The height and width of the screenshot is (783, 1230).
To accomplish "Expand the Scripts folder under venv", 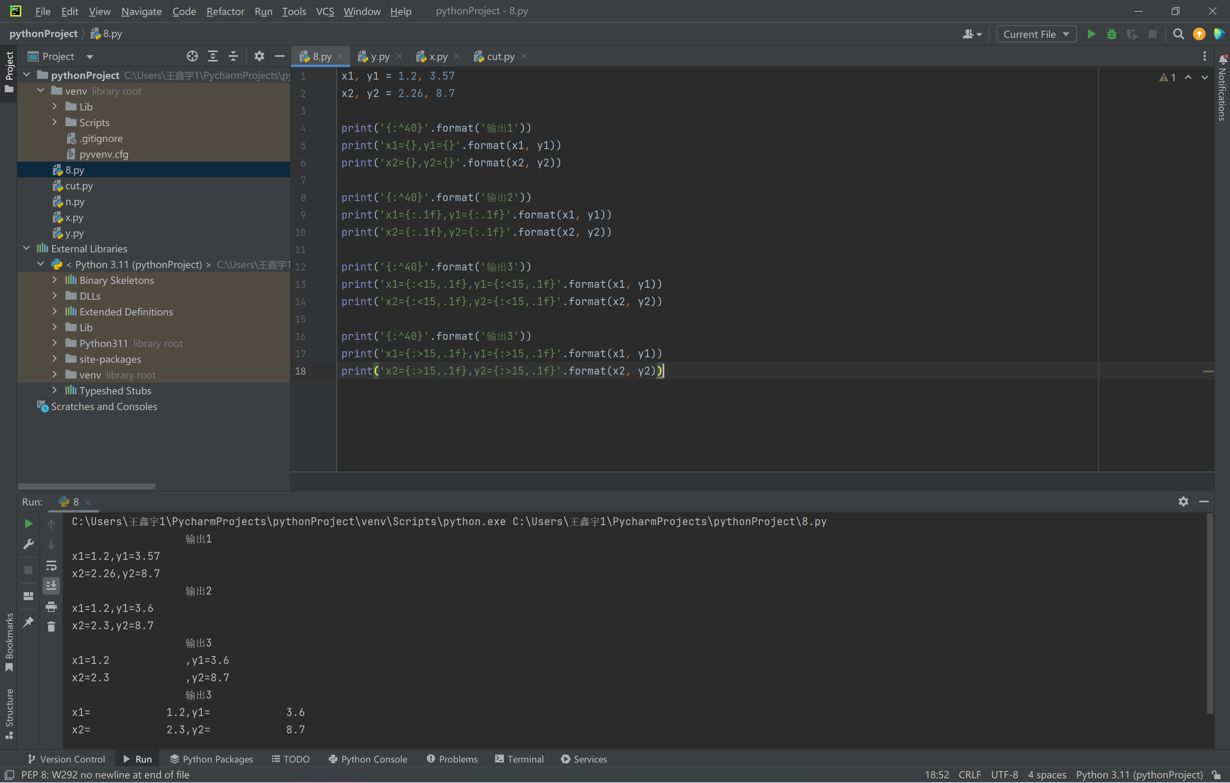I will pyautogui.click(x=55, y=123).
